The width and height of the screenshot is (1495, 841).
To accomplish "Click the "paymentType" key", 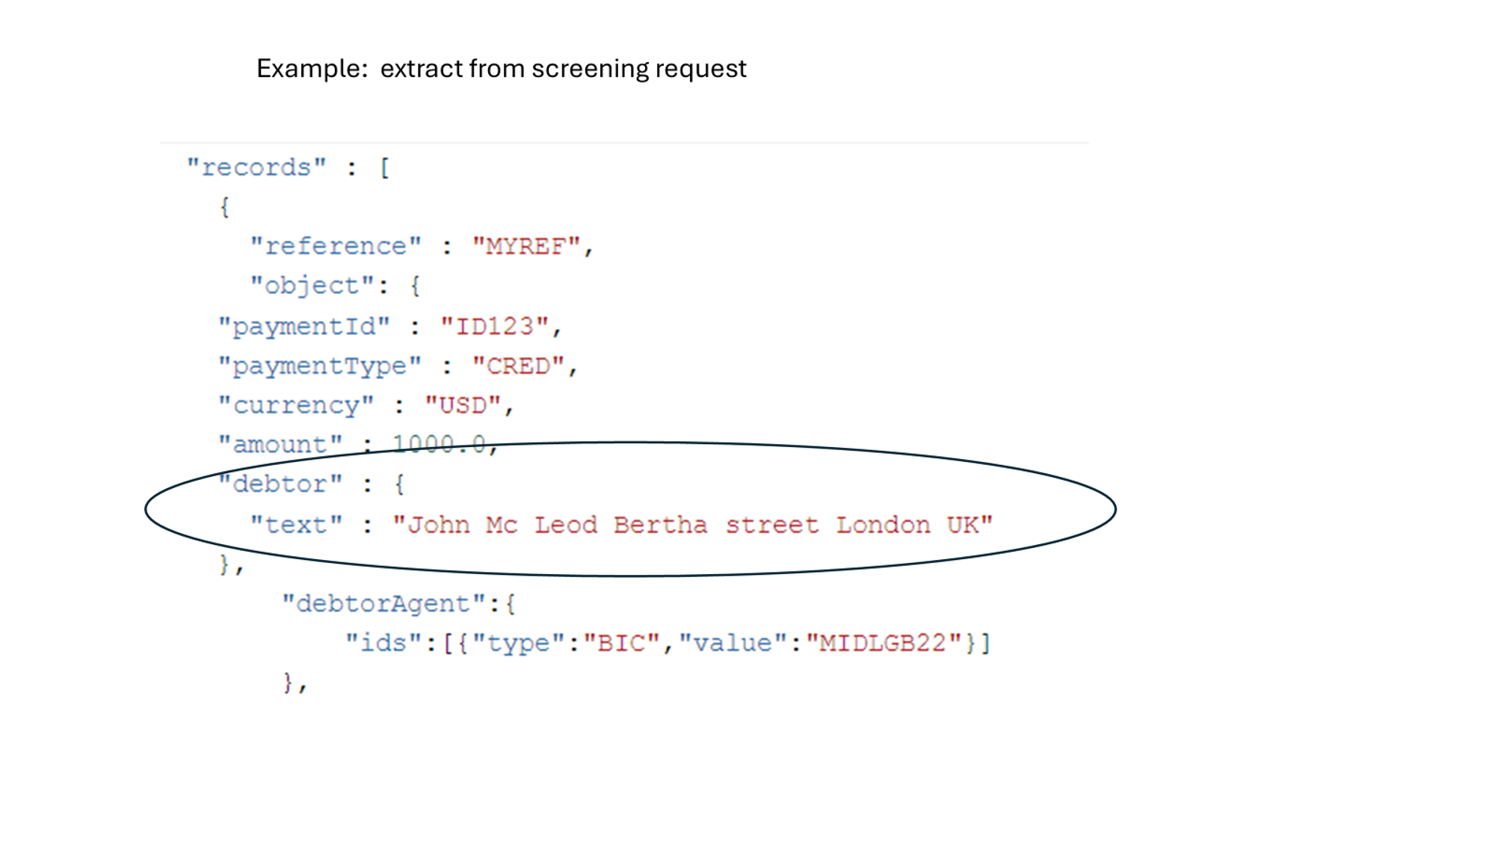I will tap(319, 366).
